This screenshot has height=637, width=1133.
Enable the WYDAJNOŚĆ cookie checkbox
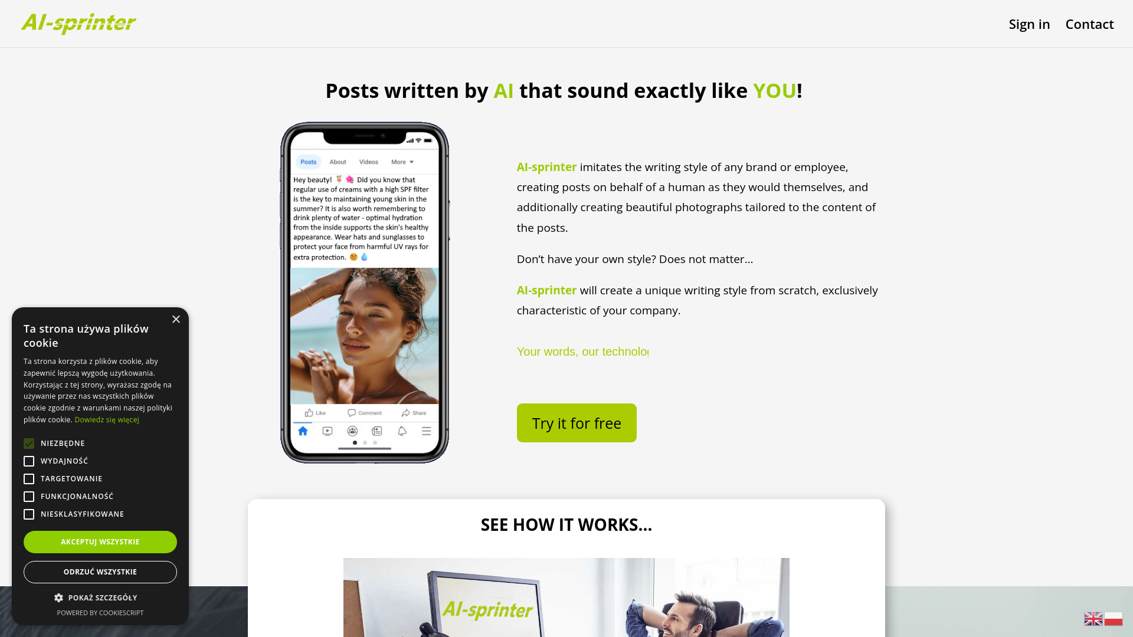[29, 461]
